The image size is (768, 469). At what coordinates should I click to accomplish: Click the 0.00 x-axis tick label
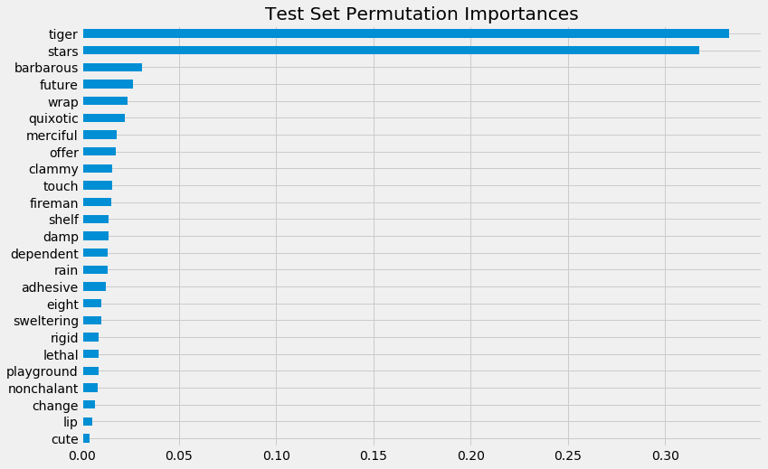click(x=82, y=455)
